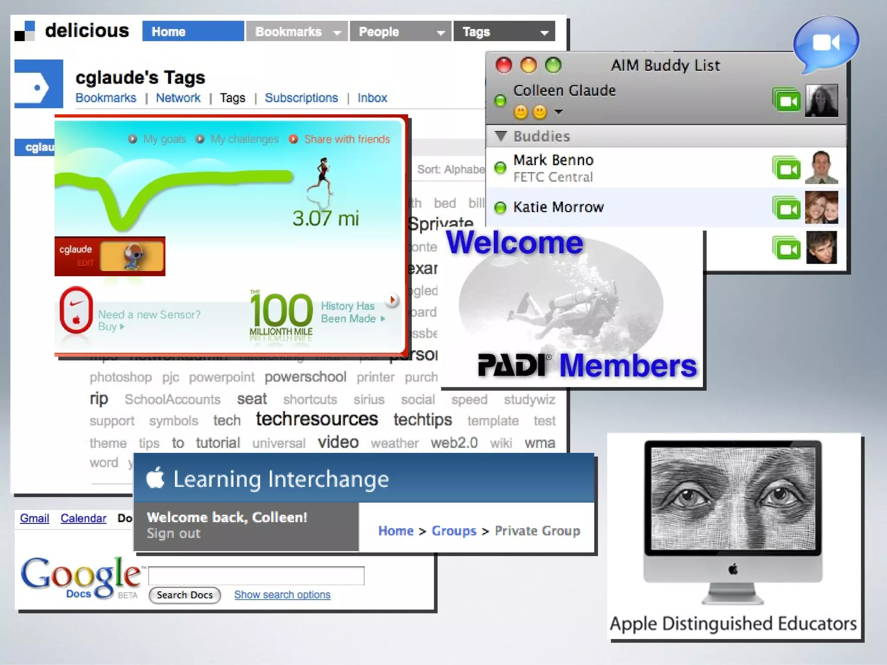The image size is (887, 665).
Task: Open the Subscriptions tab link
Action: [x=301, y=98]
